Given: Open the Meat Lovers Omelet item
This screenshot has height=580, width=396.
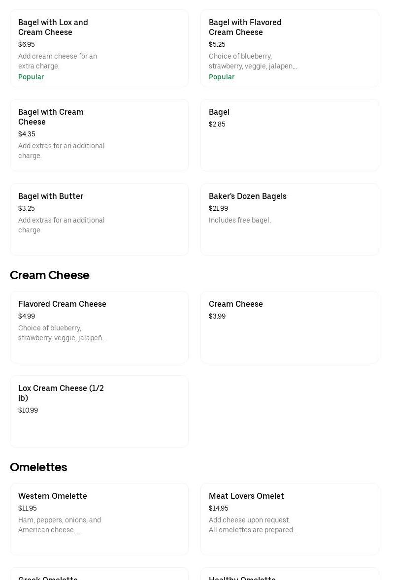Looking at the screenshot, I should click(290, 519).
